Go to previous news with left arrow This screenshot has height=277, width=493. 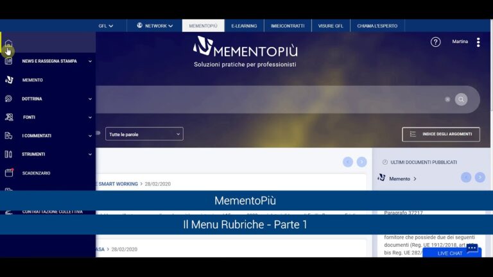348,162
